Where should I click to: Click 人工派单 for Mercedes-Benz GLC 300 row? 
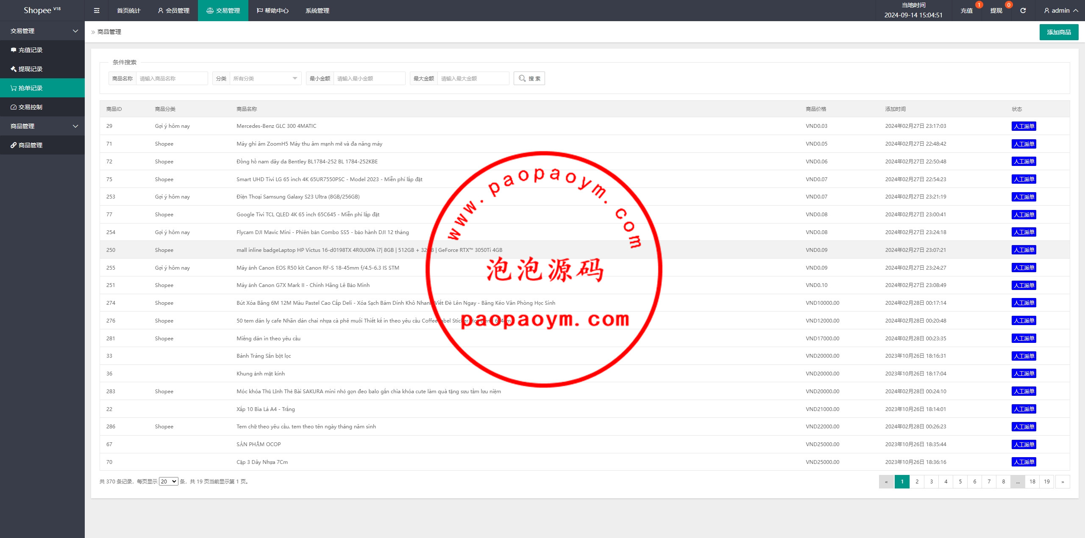coord(1024,126)
